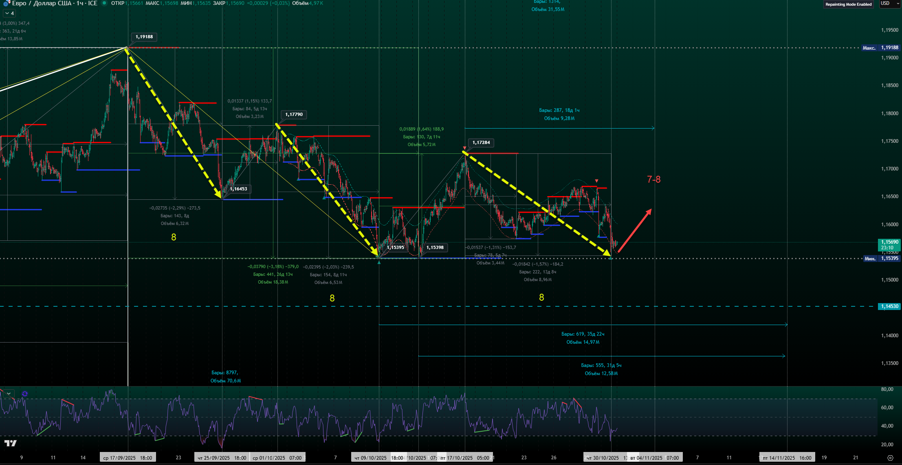Click the 17/09/2025 18:00 time marker
The width and height of the screenshot is (902, 465).
pyautogui.click(x=128, y=458)
